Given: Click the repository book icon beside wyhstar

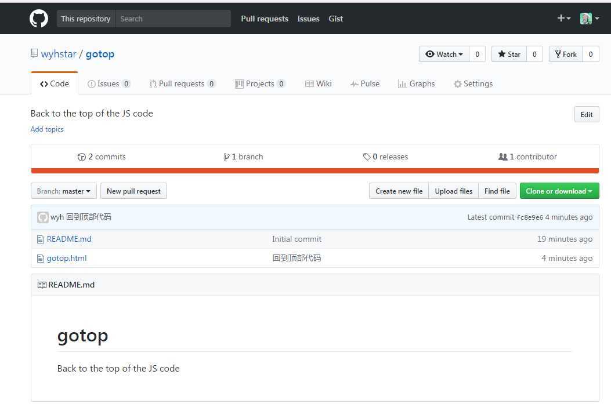Looking at the screenshot, I should pos(34,53).
